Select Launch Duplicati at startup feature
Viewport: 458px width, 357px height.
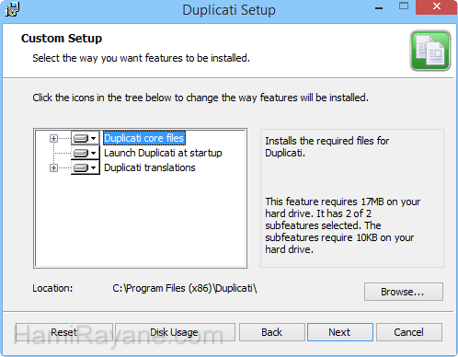(163, 153)
